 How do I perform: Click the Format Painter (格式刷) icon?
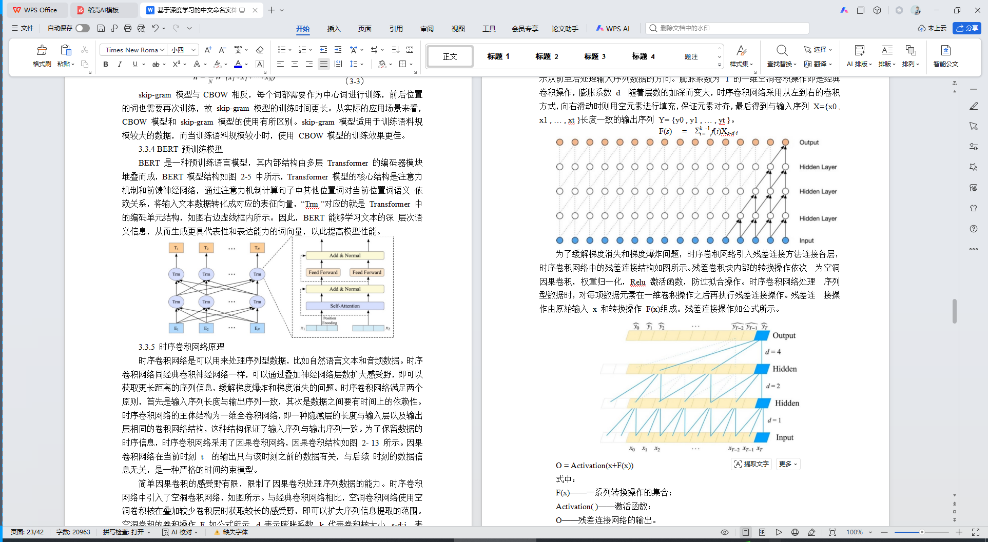coord(42,50)
